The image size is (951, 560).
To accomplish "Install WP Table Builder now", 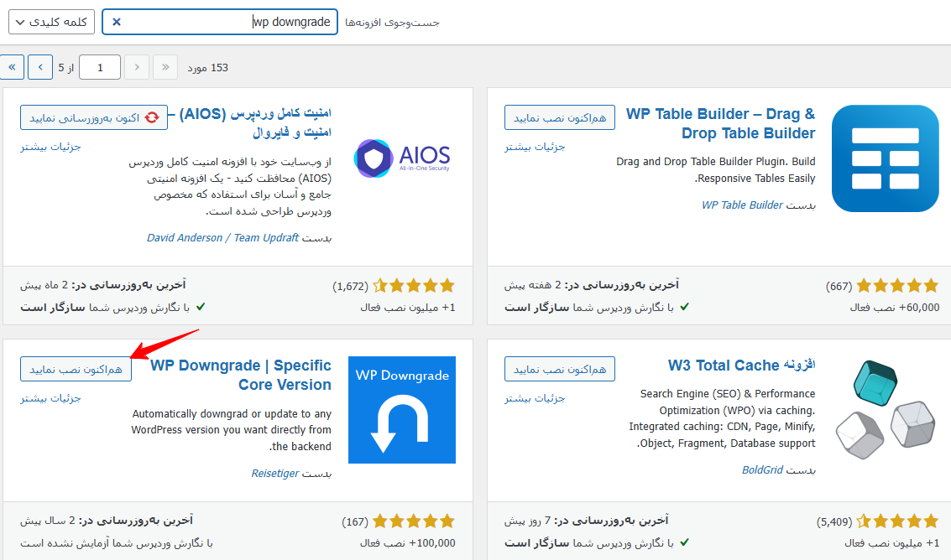I will (x=560, y=118).
